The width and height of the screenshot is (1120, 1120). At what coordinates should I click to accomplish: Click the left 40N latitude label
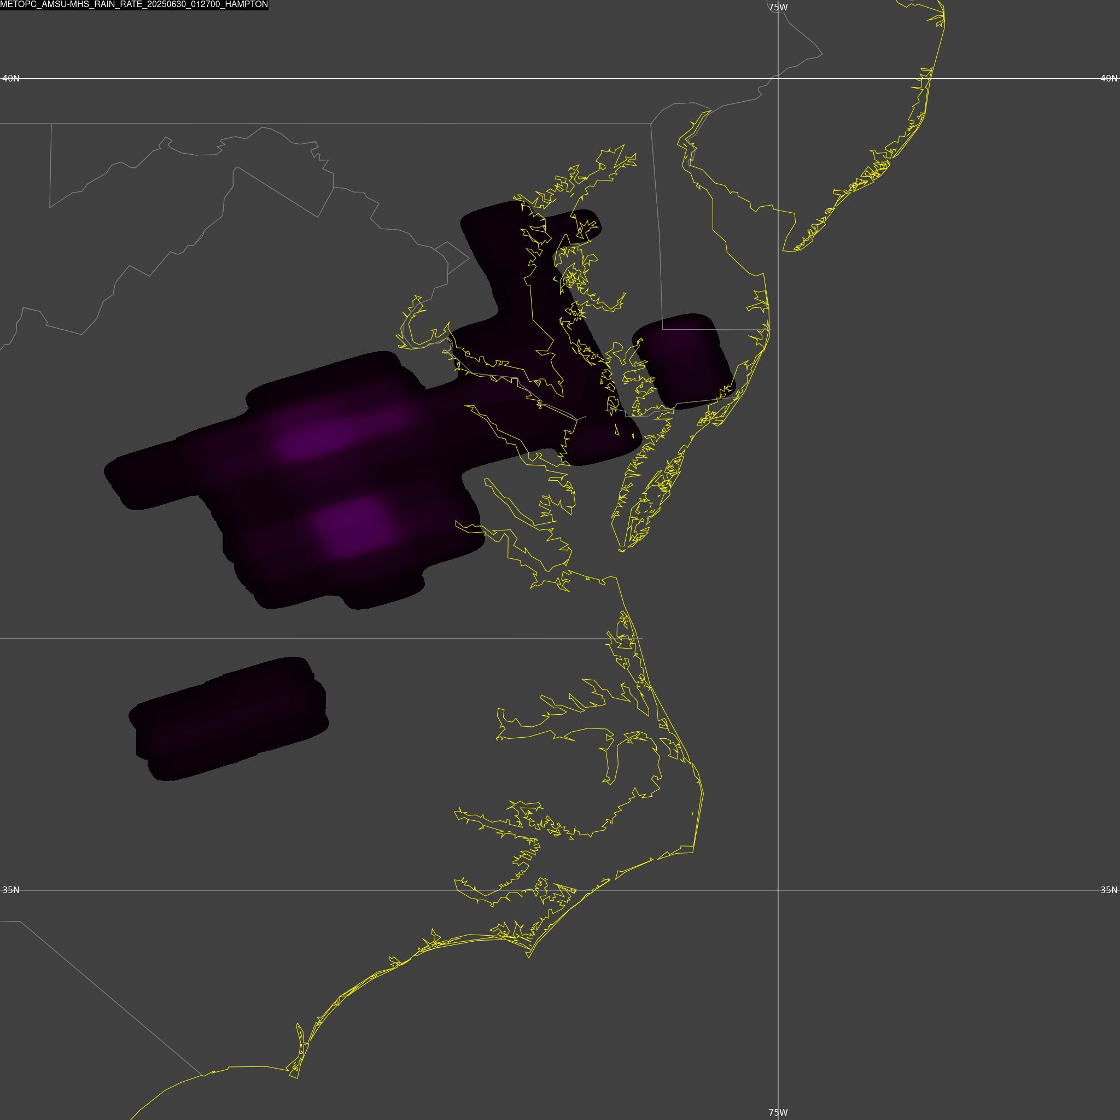coord(11,78)
